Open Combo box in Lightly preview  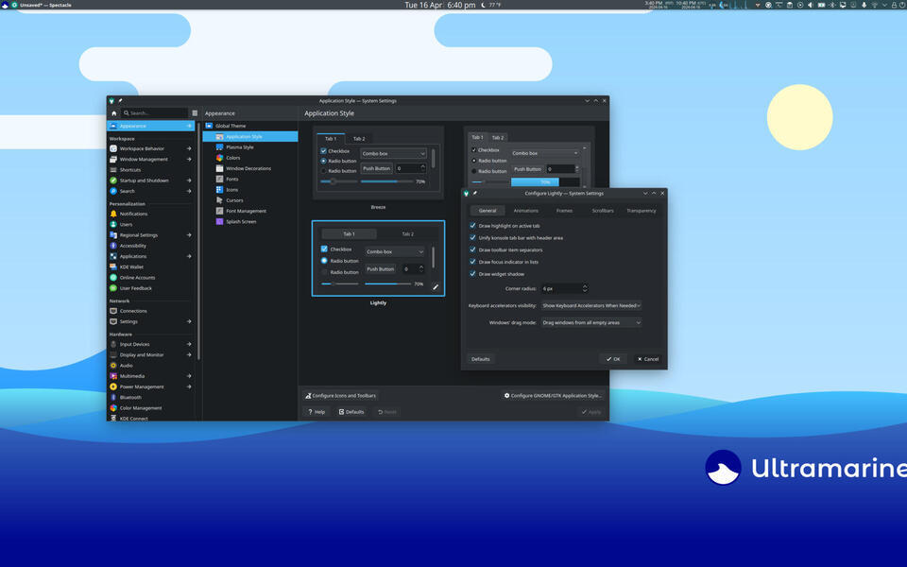pyautogui.click(x=395, y=251)
